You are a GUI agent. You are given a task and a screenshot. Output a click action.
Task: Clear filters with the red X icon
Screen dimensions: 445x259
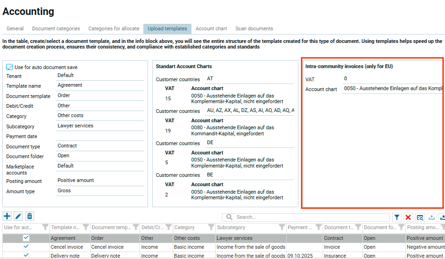[x=408, y=217]
